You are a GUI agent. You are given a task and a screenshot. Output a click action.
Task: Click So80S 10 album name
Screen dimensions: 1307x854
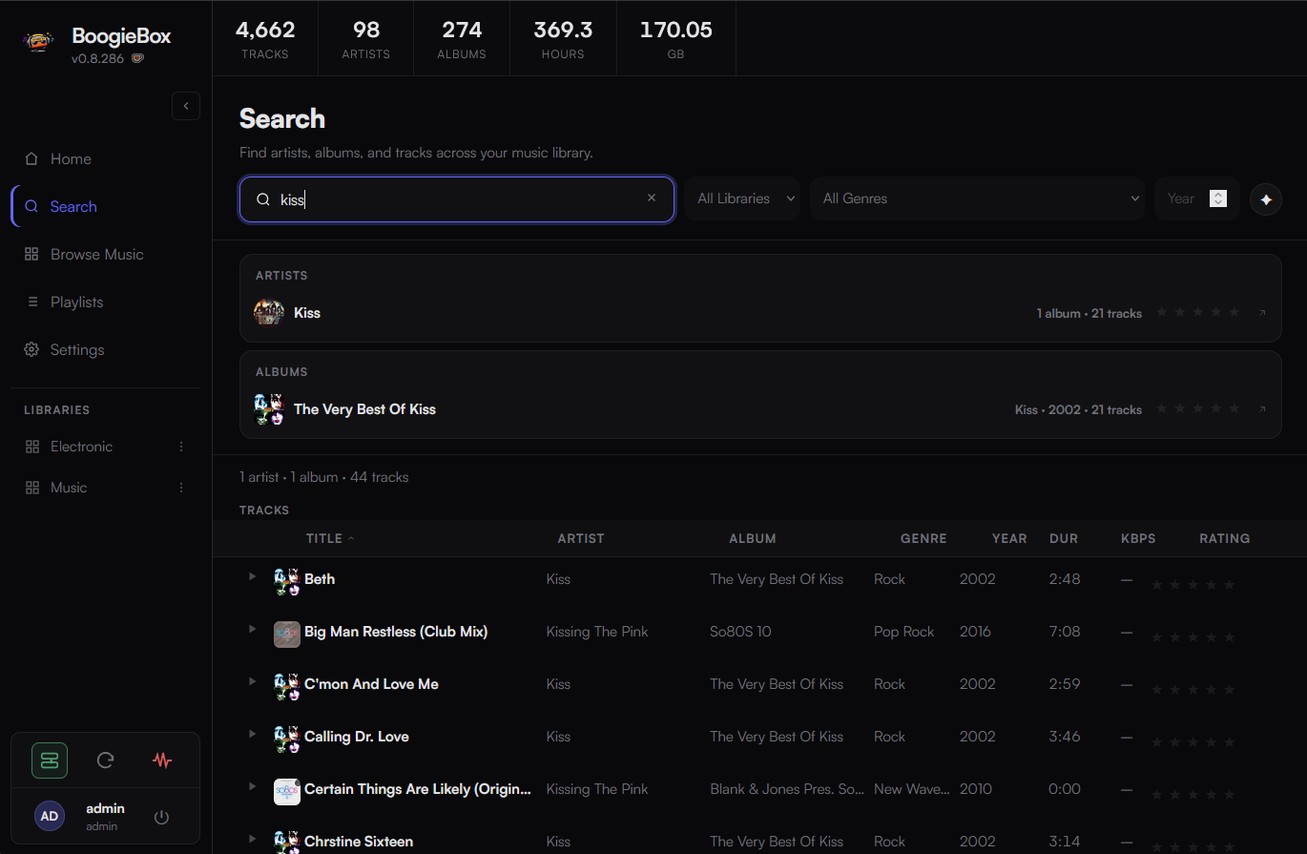[740, 632]
